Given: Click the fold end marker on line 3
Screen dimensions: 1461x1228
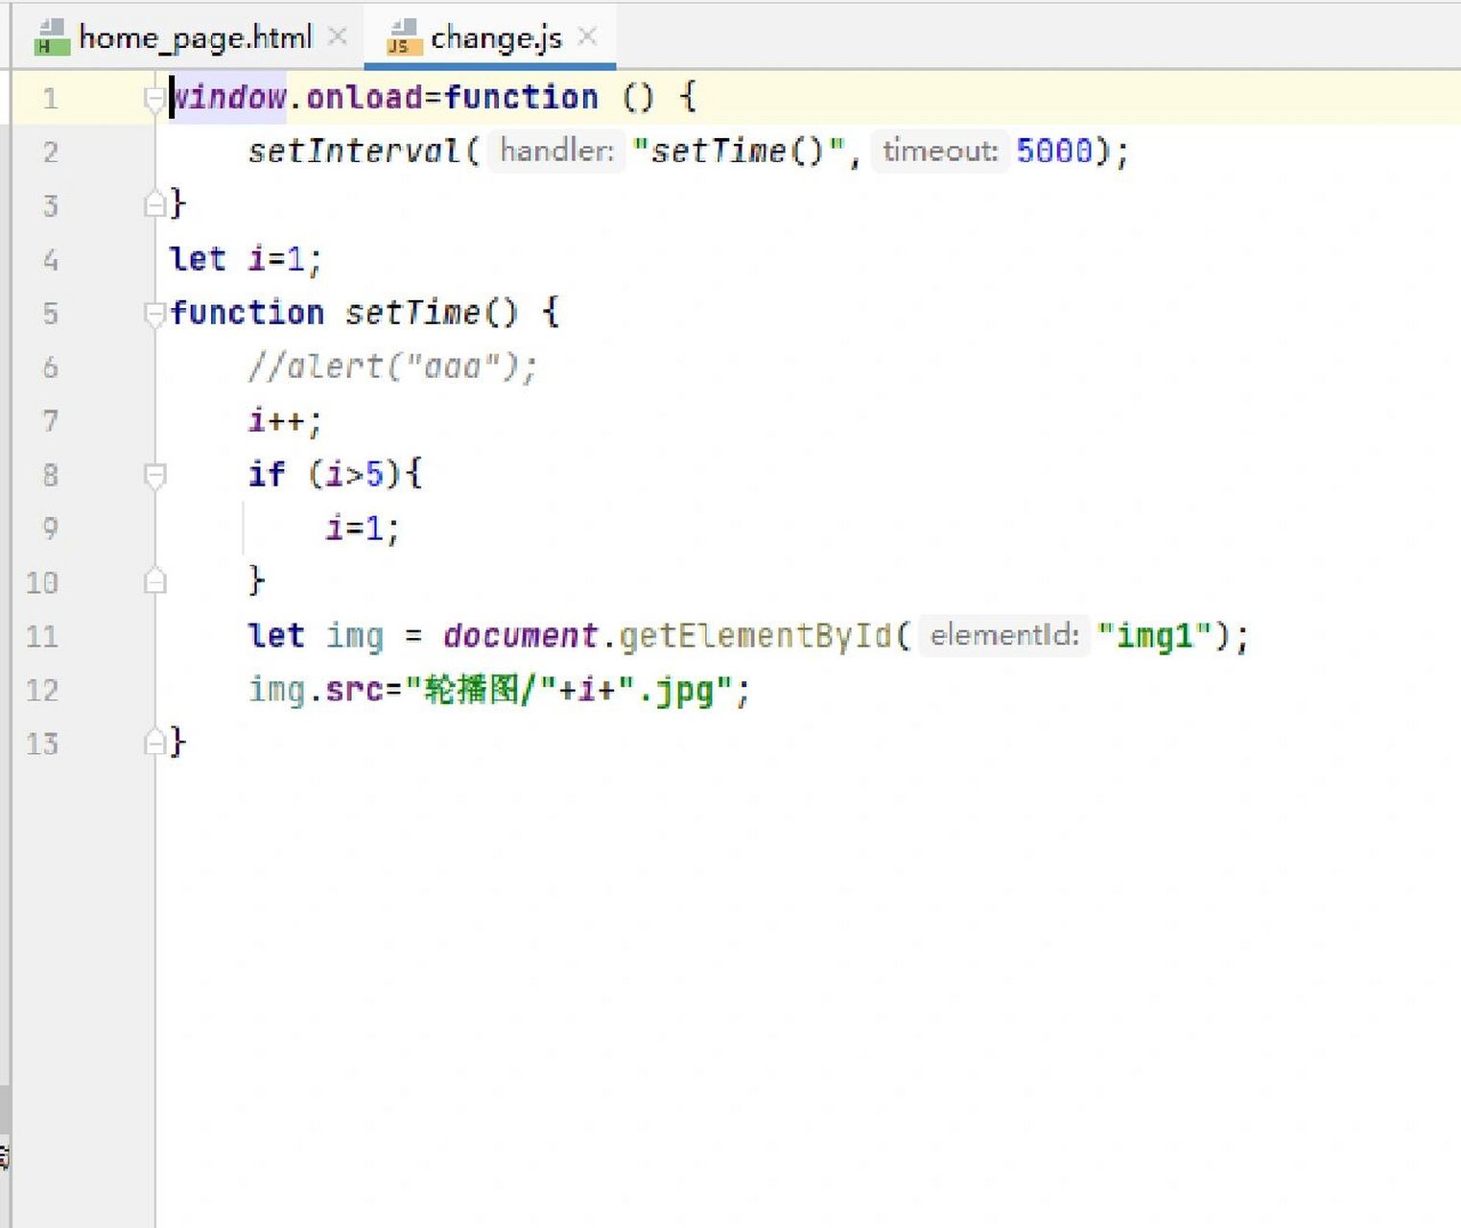Looking at the screenshot, I should point(153,204).
